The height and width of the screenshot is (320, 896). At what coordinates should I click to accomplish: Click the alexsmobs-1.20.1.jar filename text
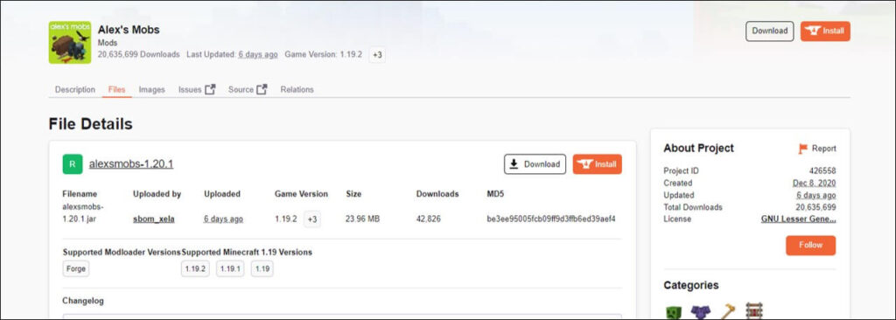pos(83,212)
